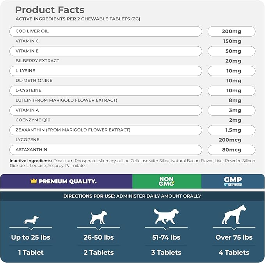Click the Zeaxanthin ingredient row

pyautogui.click(x=105, y=130)
